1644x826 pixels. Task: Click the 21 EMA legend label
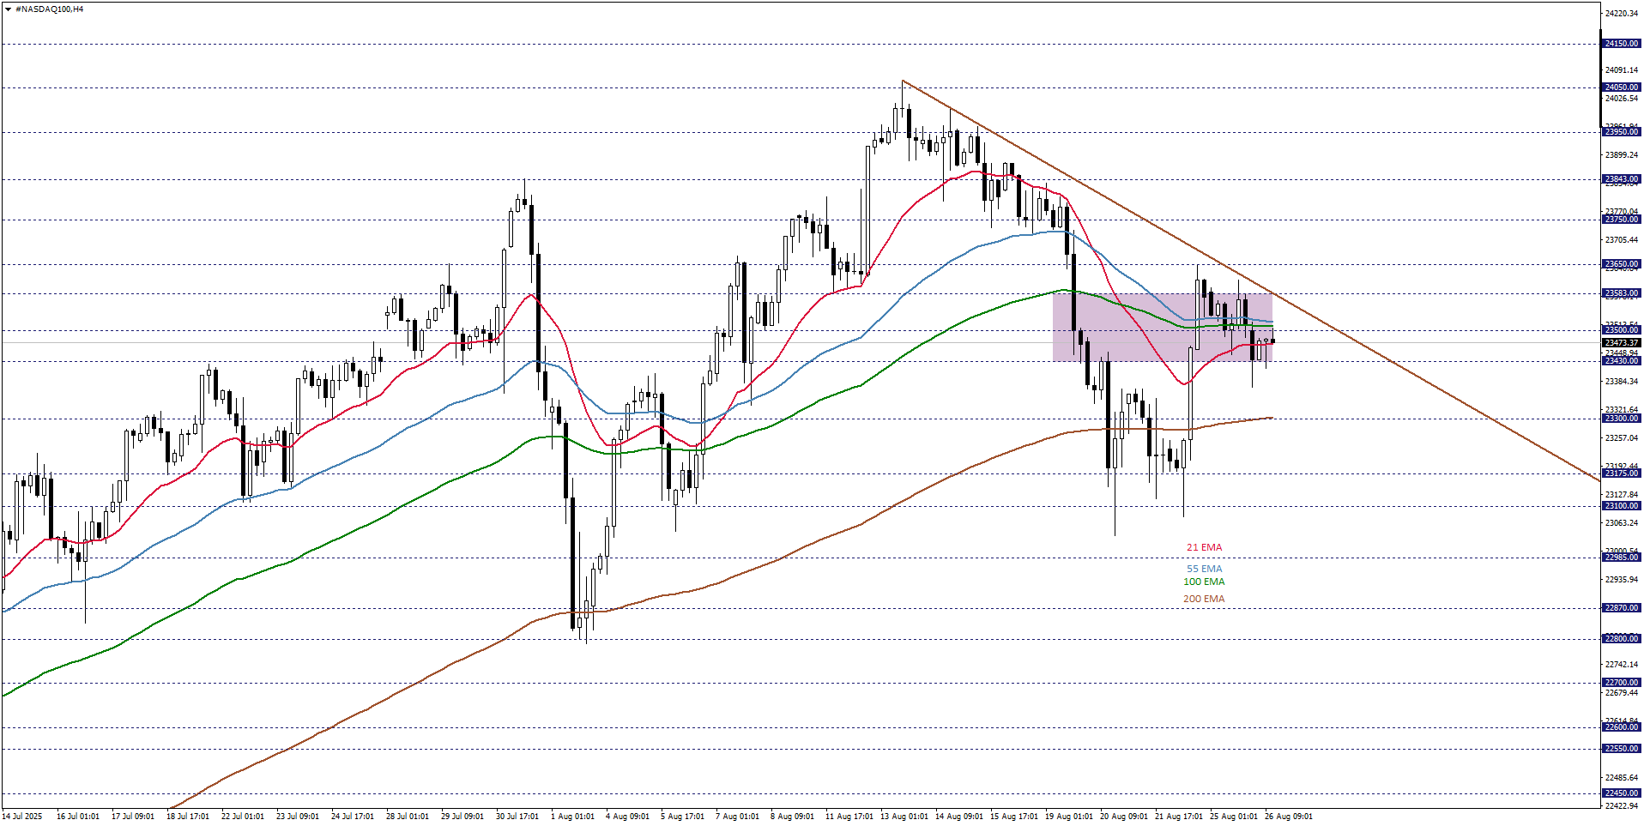1204,547
